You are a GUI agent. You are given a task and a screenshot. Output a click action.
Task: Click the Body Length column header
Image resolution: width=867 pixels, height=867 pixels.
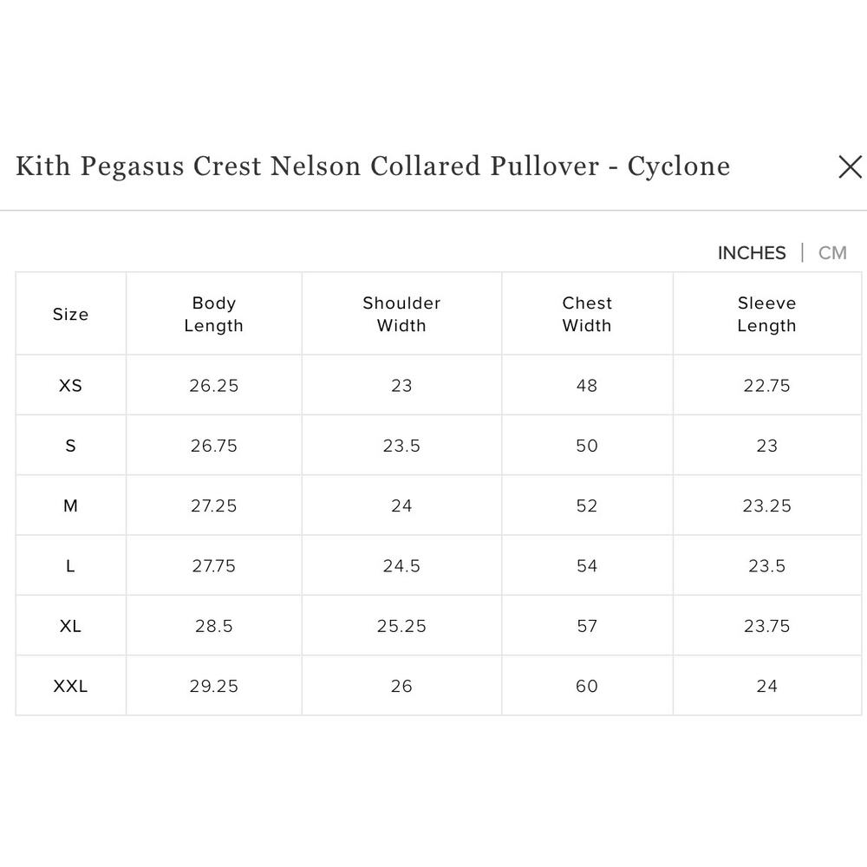214,314
